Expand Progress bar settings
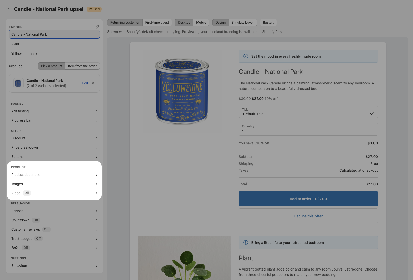 [54, 120]
